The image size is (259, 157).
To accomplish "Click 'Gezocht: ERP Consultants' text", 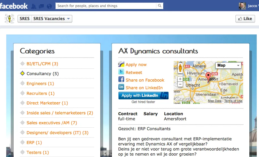I will coord(144,129).
